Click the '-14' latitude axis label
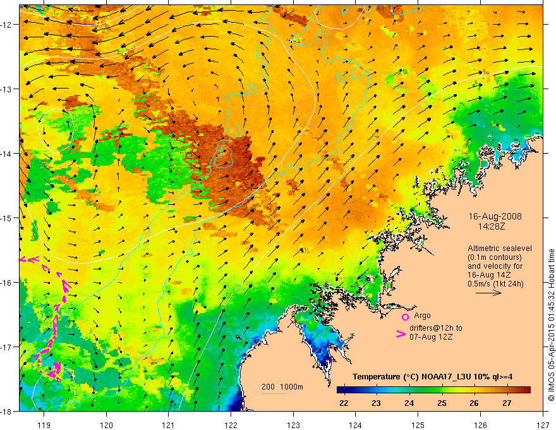This screenshot has width=556, height=430. (6, 154)
